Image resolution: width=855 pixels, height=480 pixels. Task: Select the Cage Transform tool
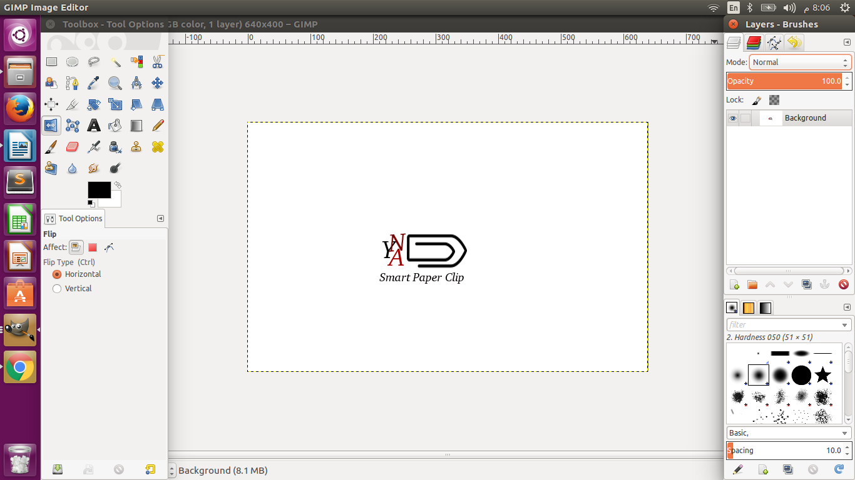click(x=73, y=126)
